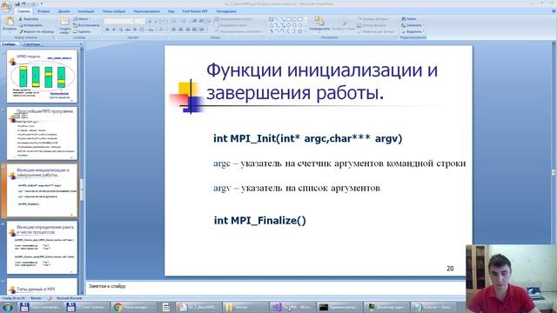Image resolution: width=557 pixels, height=313 pixels.
Task: Open the font color dropdown
Action: (x=162, y=30)
